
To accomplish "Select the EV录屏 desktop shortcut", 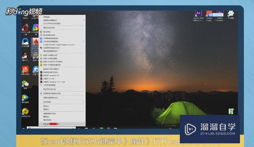I will pyautogui.click(x=231, y=15).
